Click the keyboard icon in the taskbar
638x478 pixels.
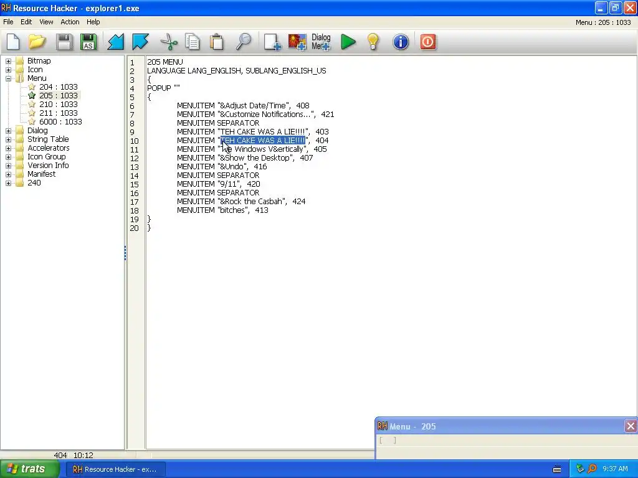[x=557, y=469]
